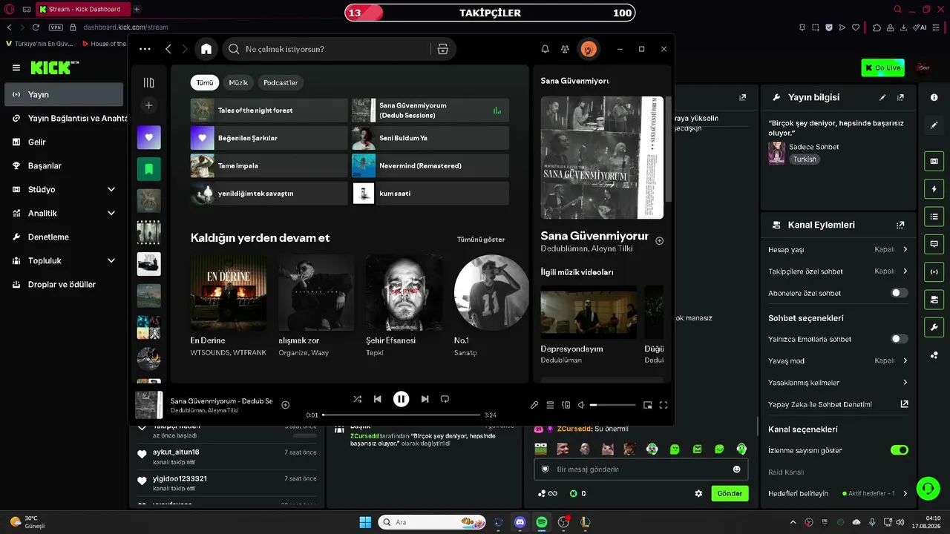The image size is (950, 534).
Task: Open Yavaş mod setting chevron
Action: tap(905, 360)
